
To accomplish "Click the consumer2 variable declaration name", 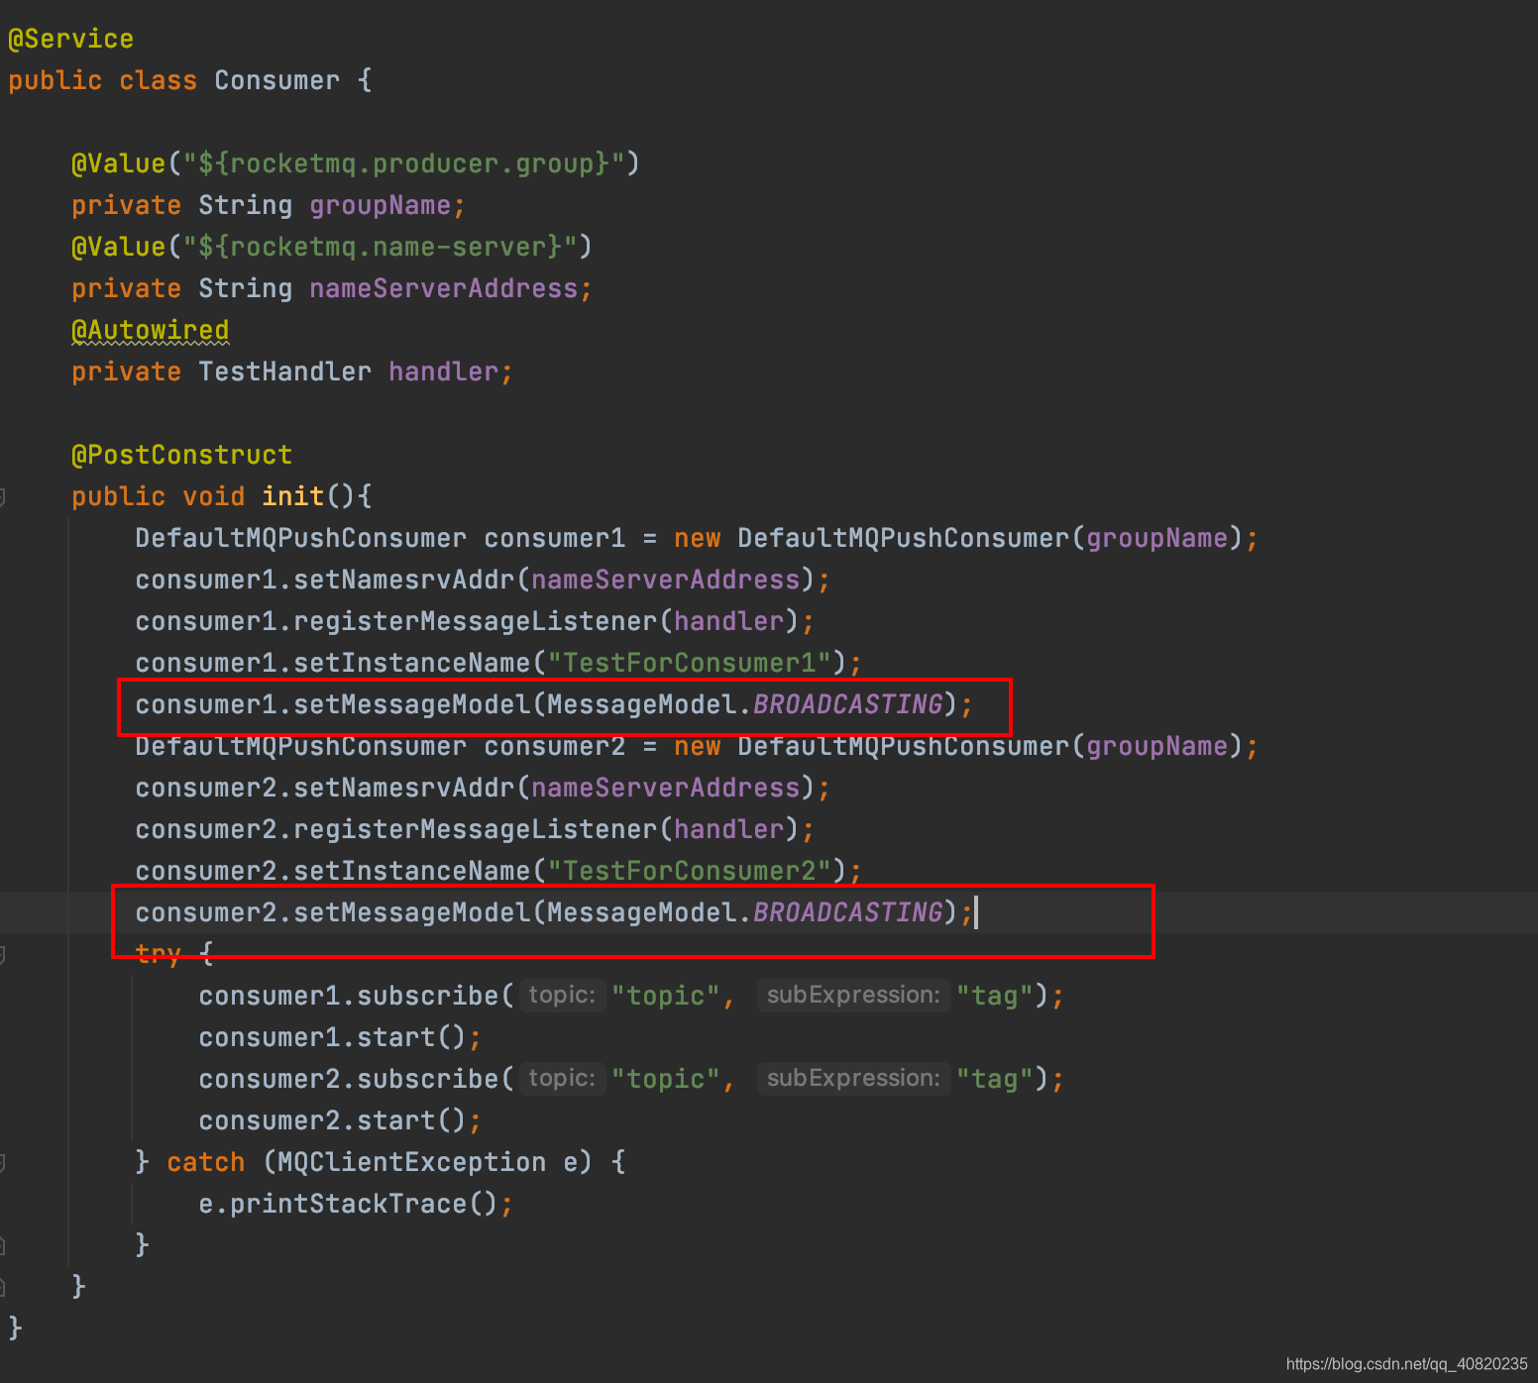I will (554, 747).
